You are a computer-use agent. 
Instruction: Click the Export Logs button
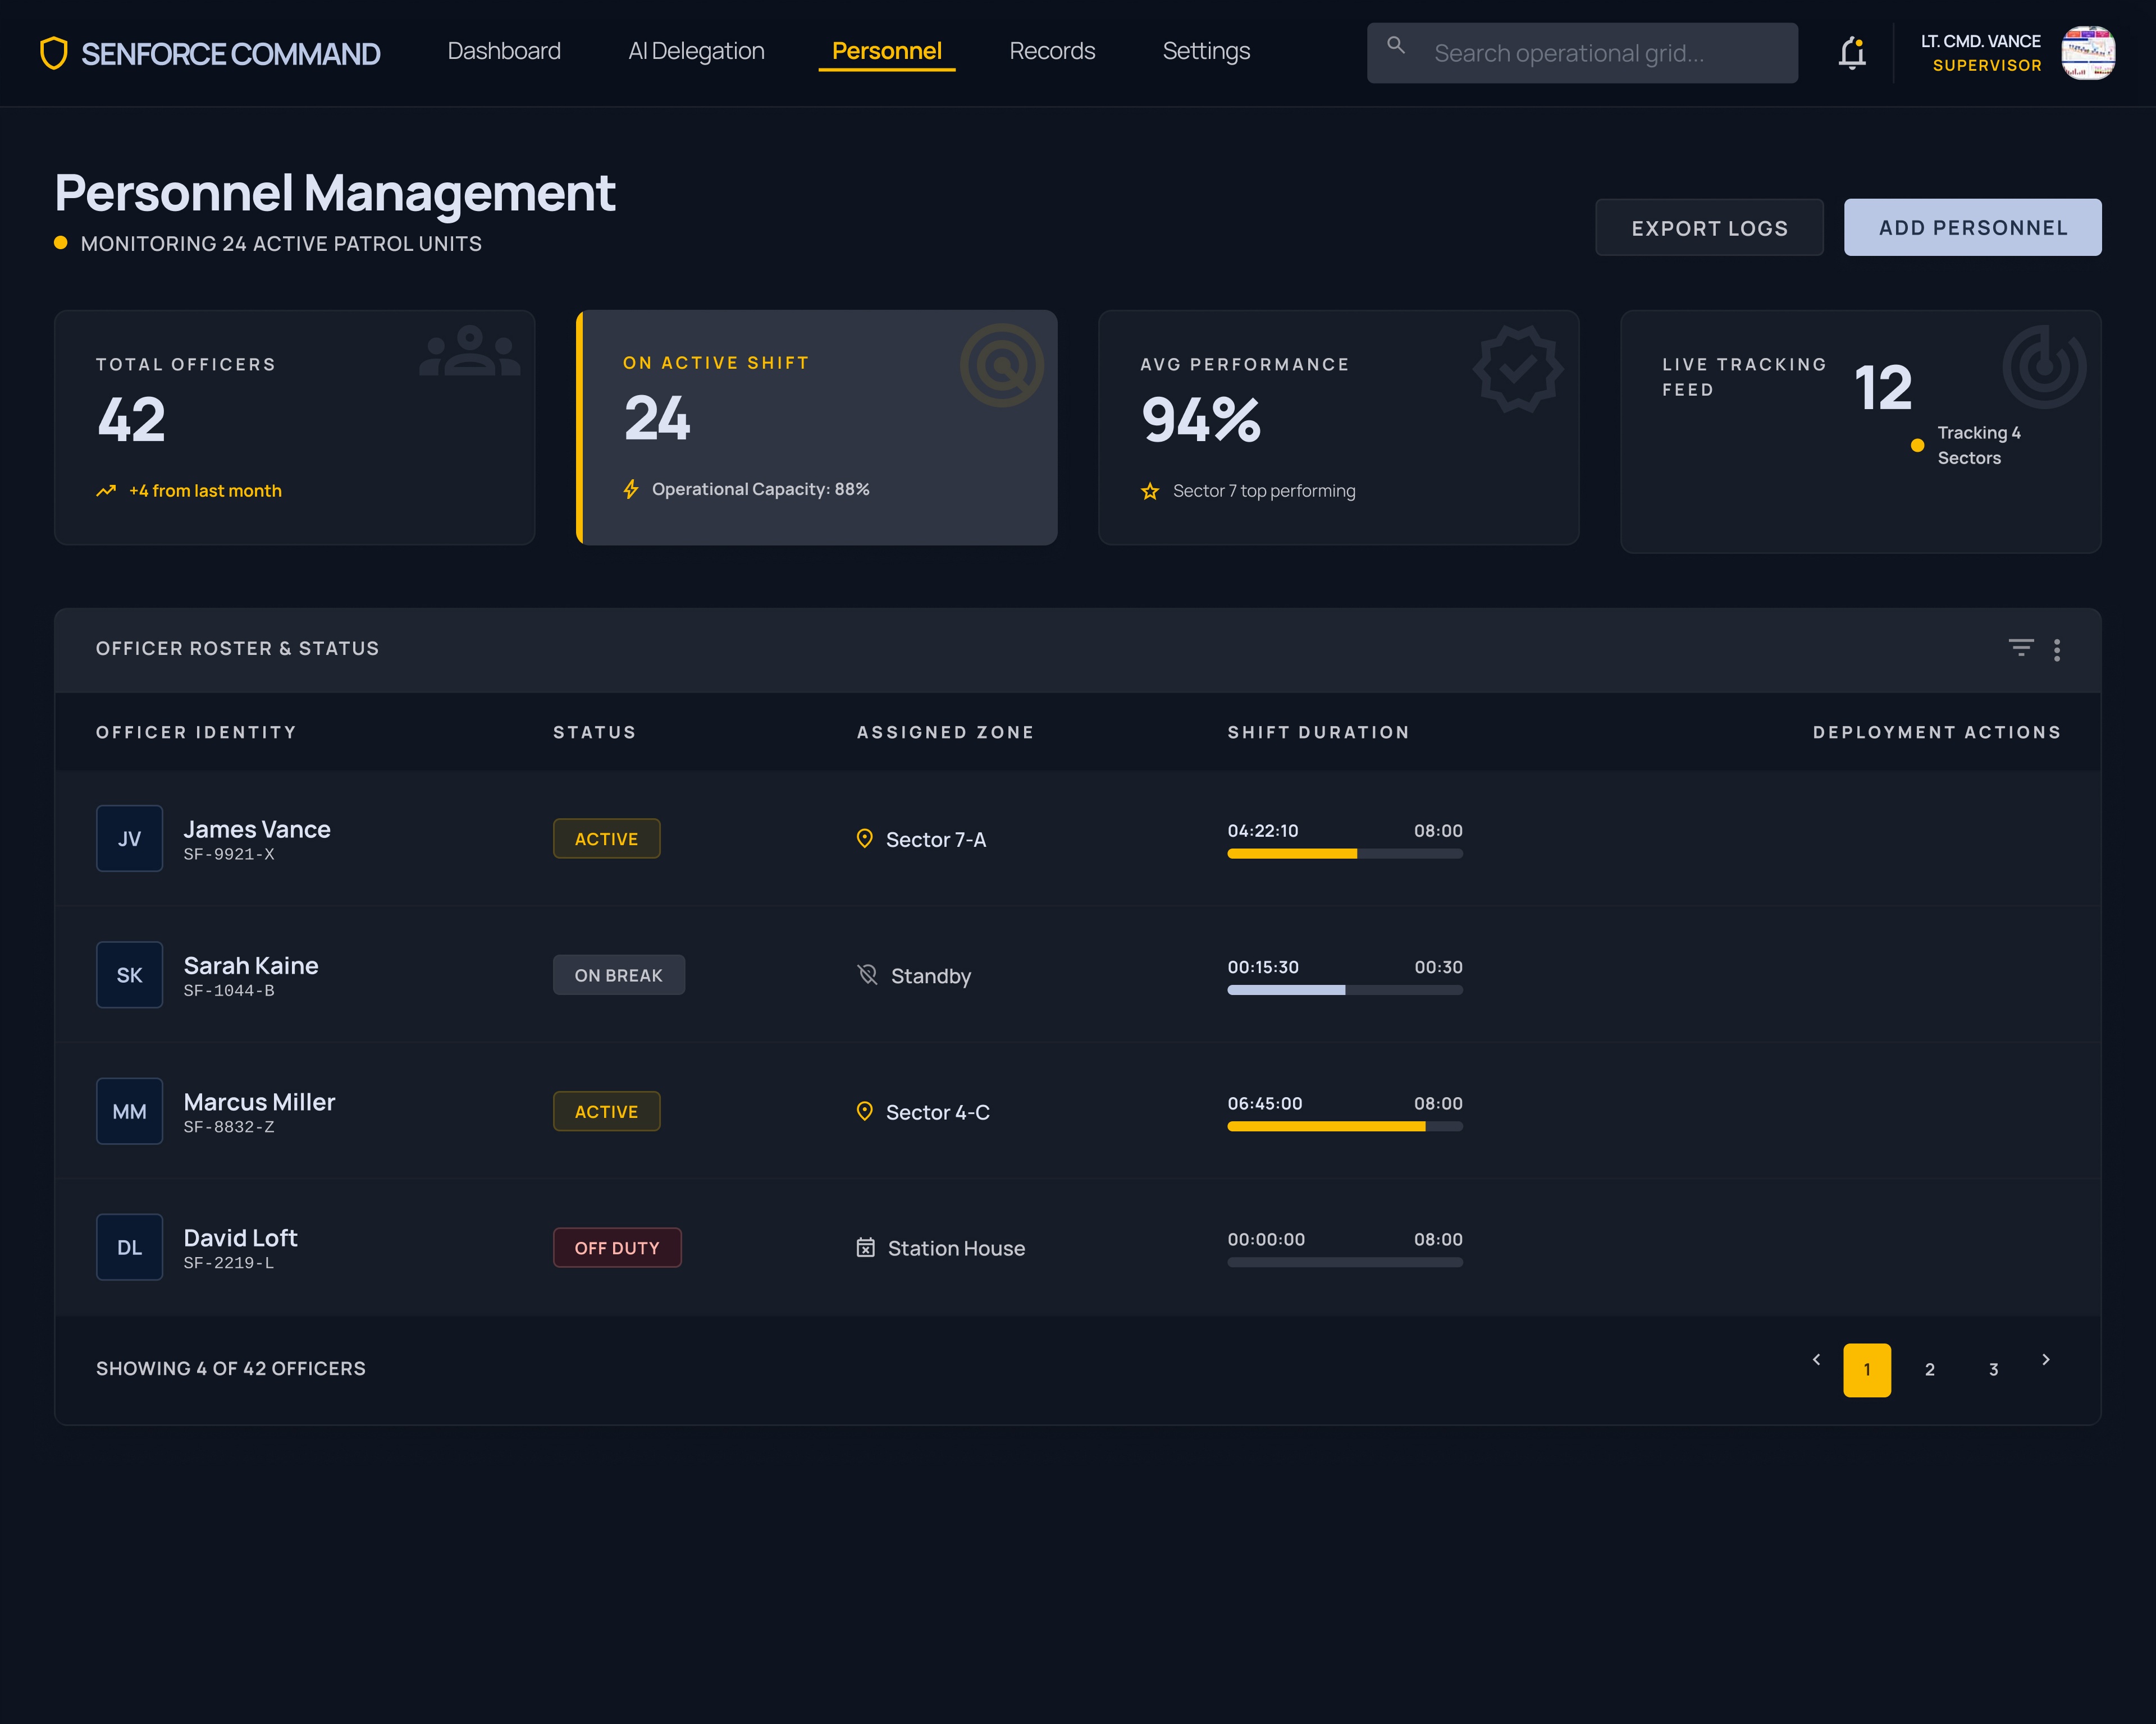[1709, 228]
